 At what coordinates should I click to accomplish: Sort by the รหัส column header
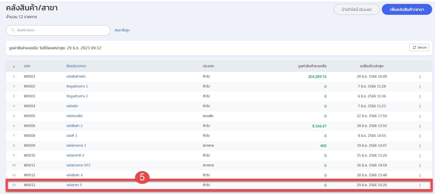(27, 66)
